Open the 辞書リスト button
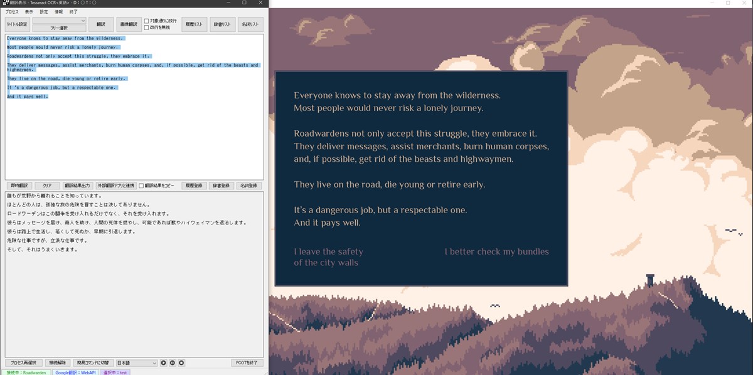The height and width of the screenshot is (375, 753). coord(222,24)
